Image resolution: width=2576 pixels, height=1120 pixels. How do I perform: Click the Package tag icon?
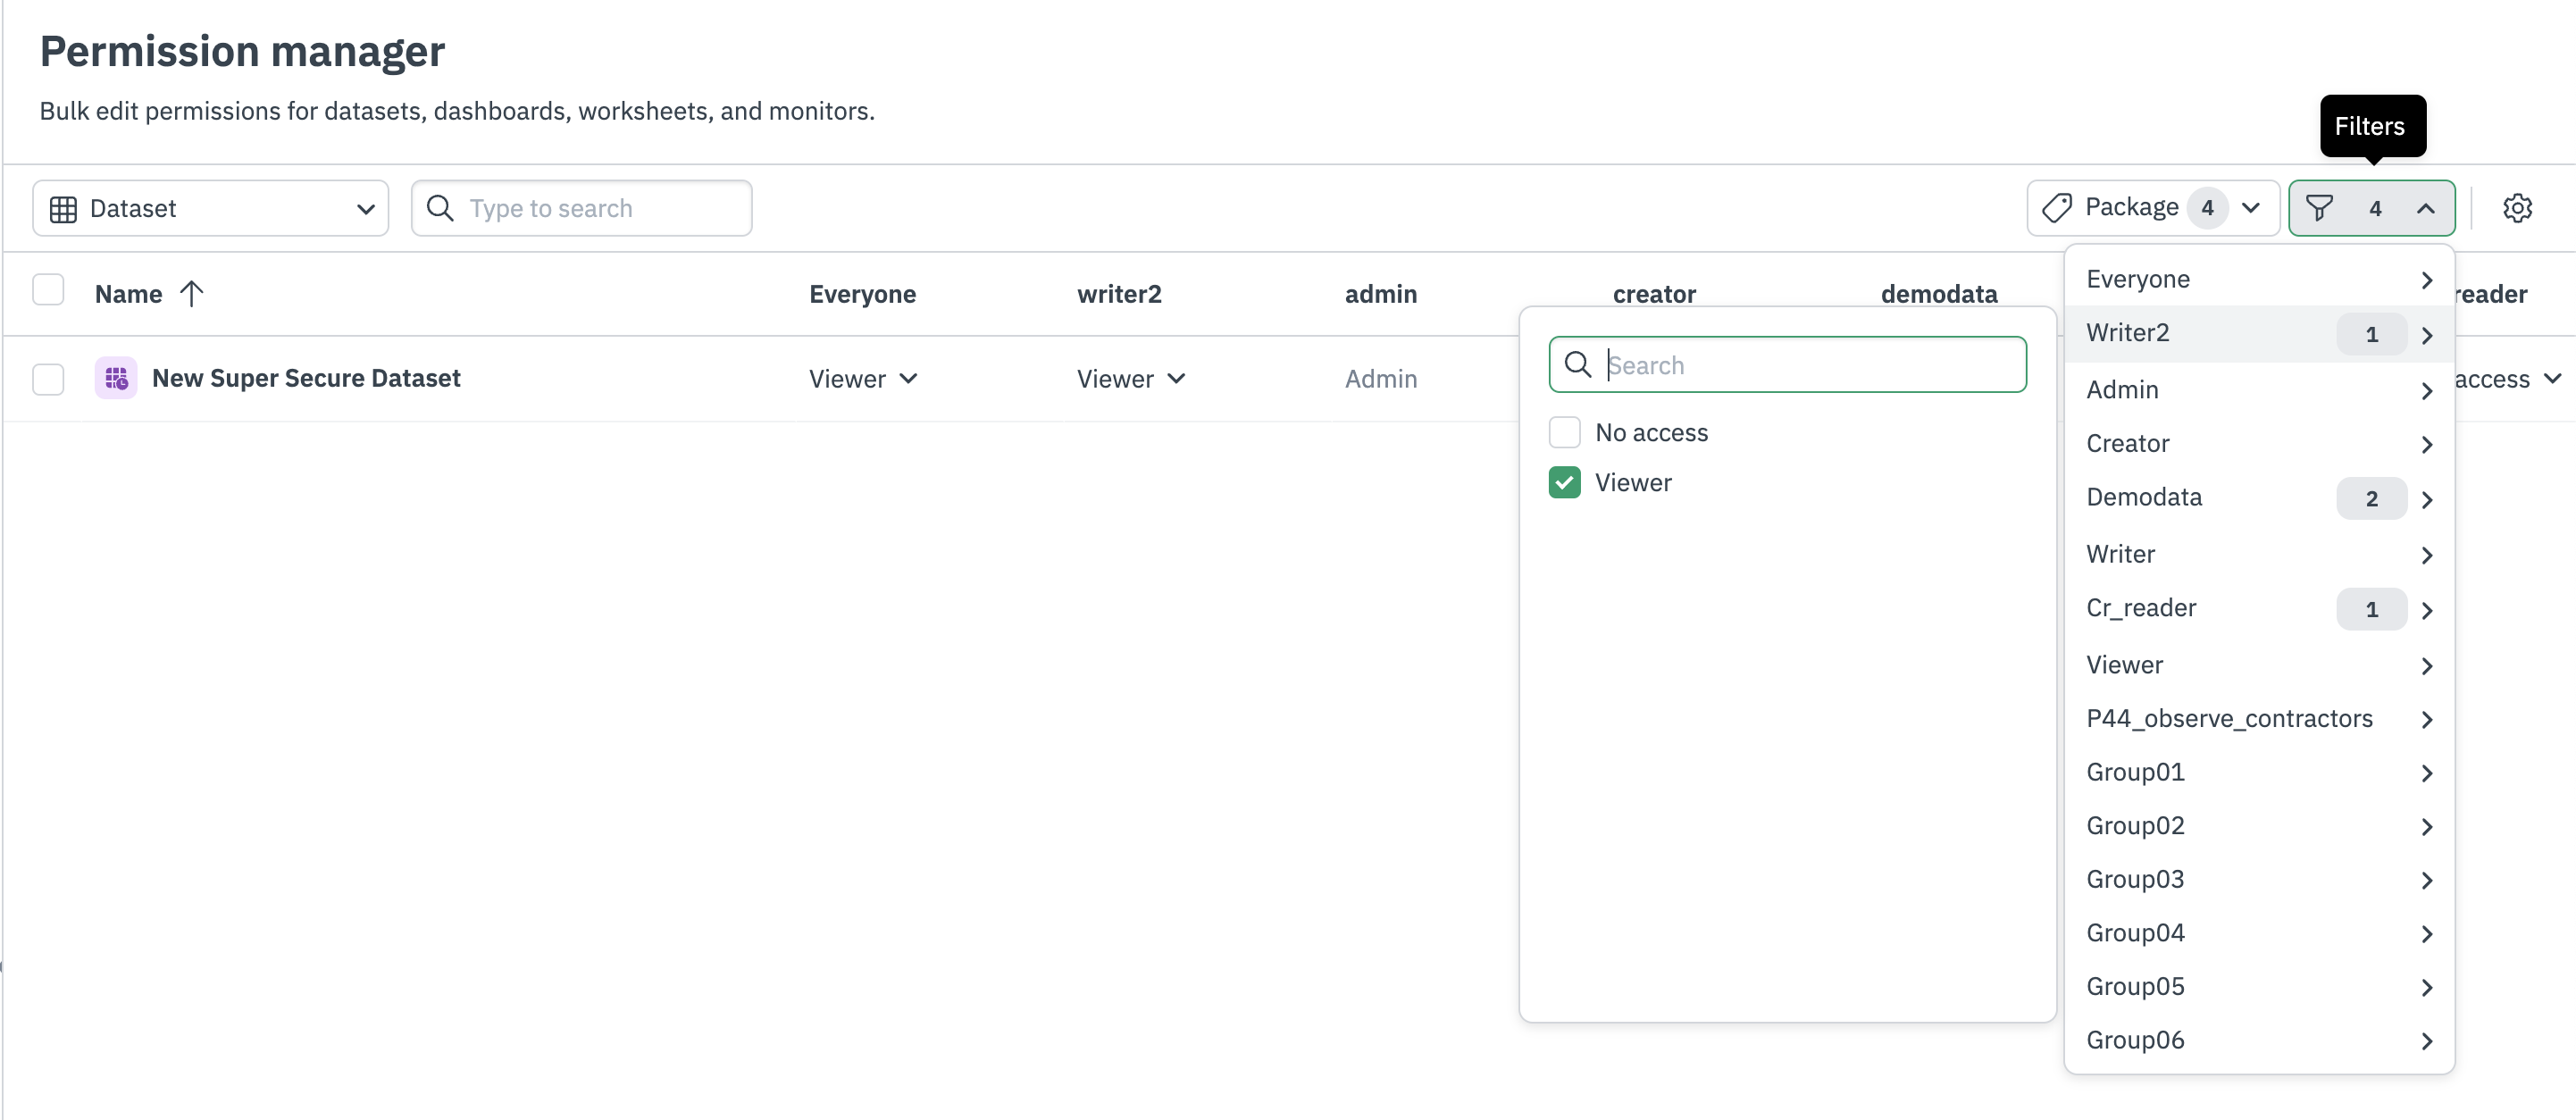tap(2056, 208)
